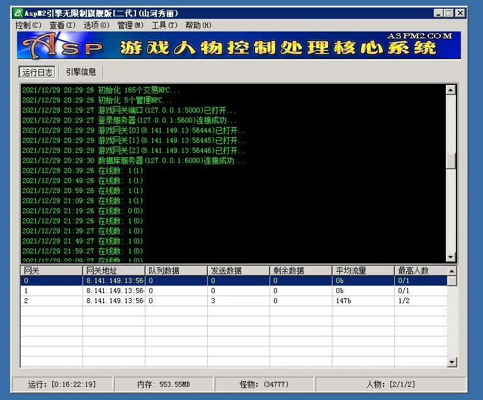Open the 查看(I) menu
Image resolution: width=483 pixels, height=400 pixels.
pos(62,25)
